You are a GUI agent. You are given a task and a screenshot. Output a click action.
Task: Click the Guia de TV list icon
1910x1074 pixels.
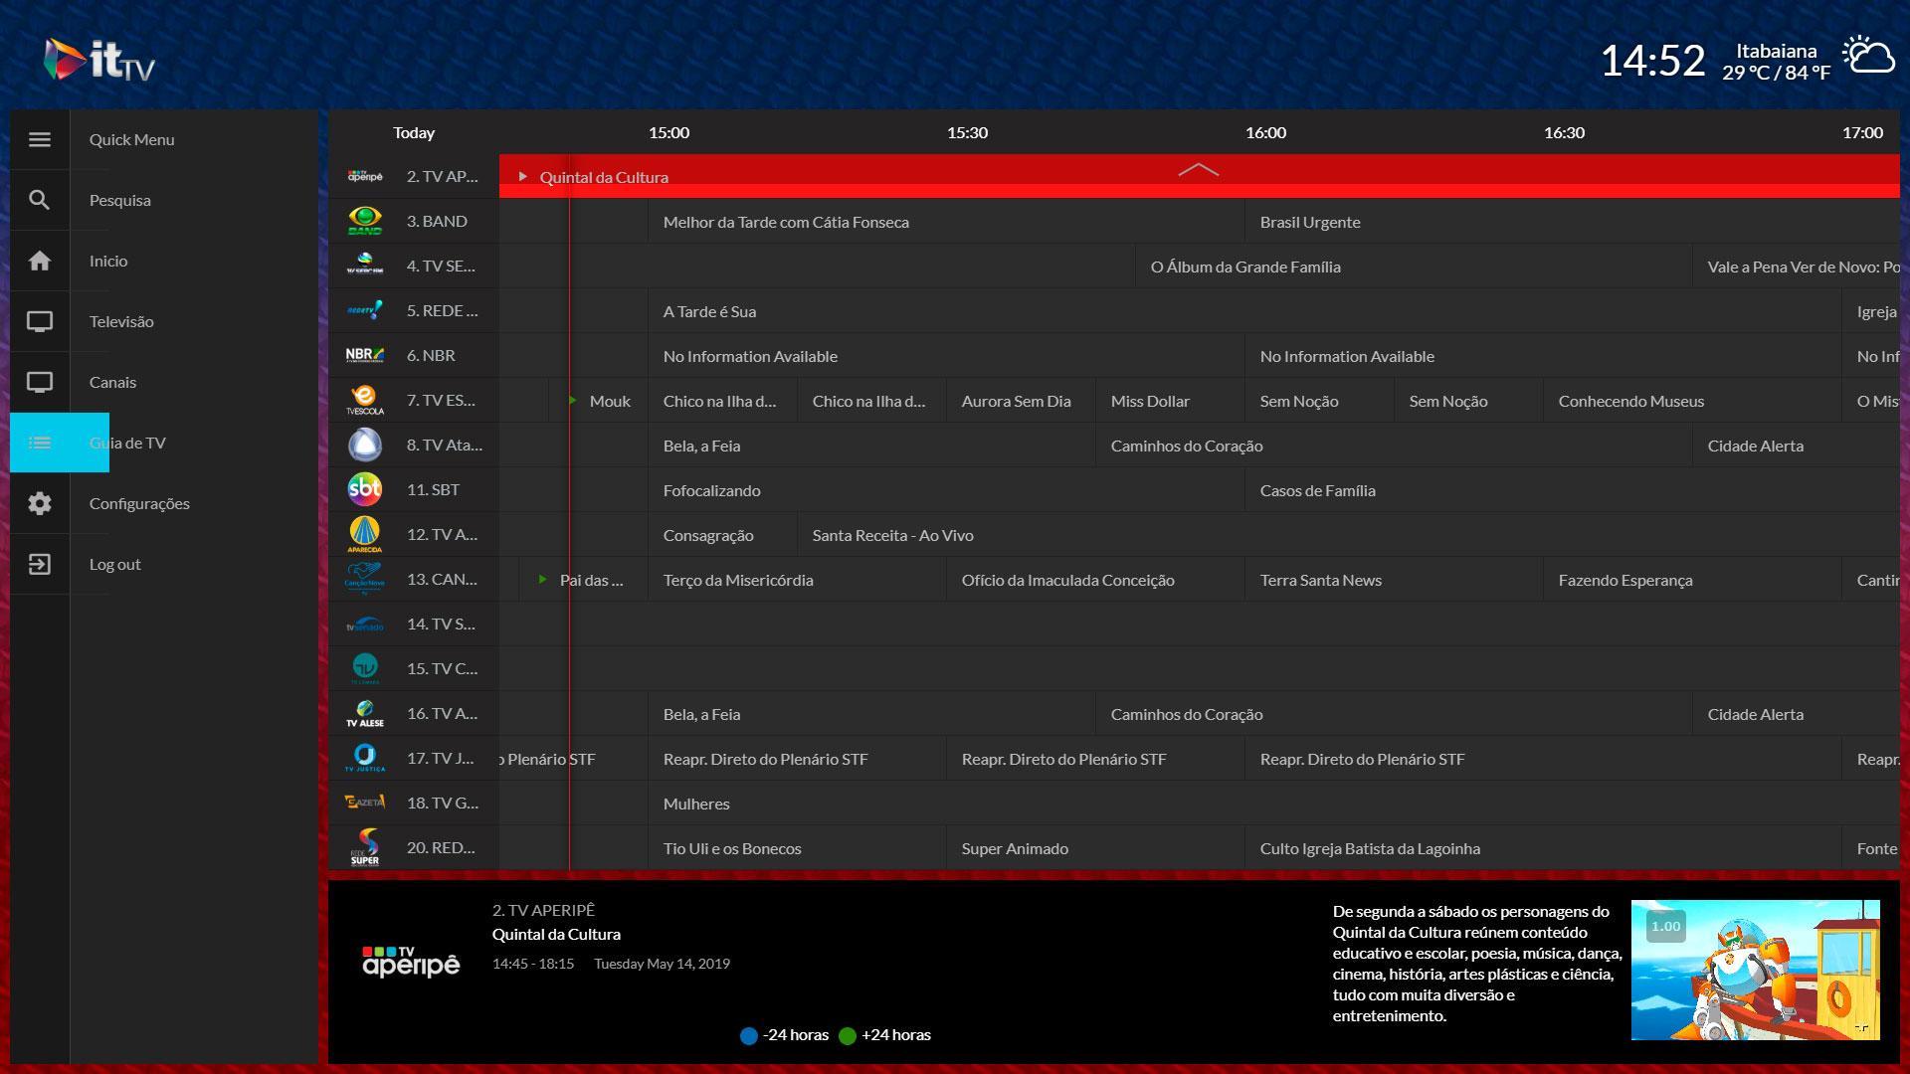click(x=40, y=443)
